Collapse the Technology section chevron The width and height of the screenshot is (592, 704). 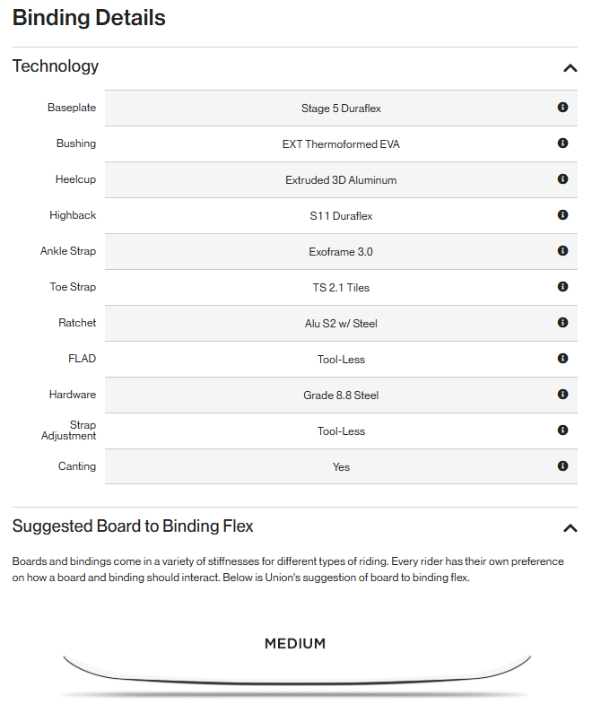pyautogui.click(x=570, y=67)
